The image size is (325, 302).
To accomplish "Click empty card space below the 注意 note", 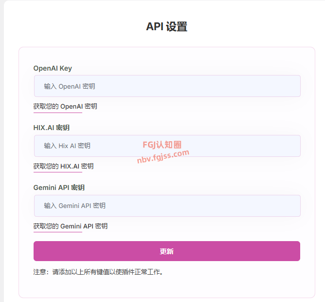I will (x=166, y=286).
